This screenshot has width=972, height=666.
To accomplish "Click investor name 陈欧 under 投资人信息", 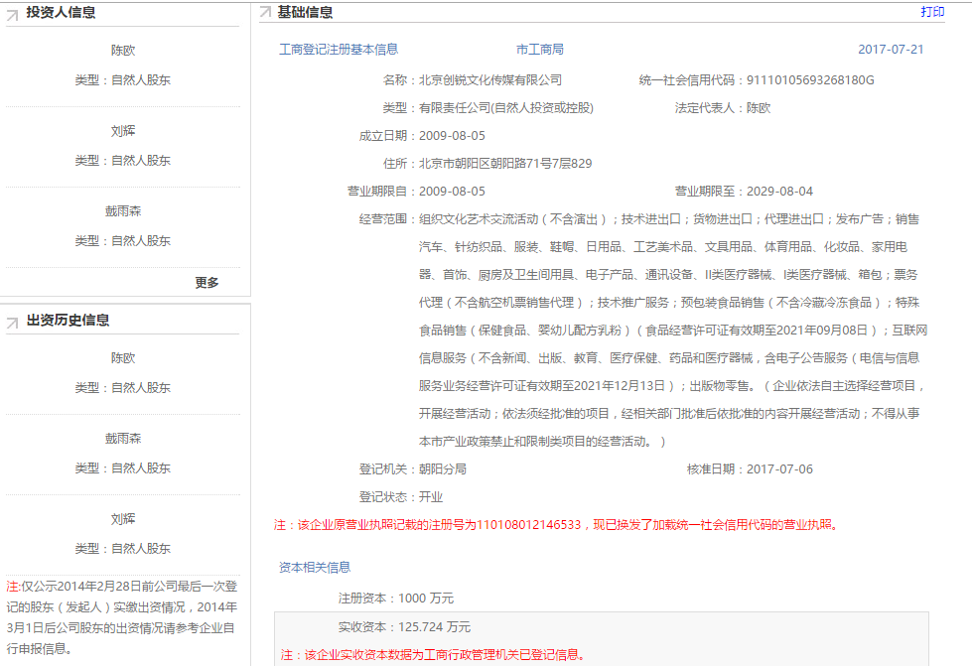I will point(123,51).
